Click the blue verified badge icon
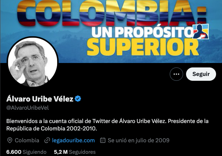This screenshot has height=156, width=222. pos(78,99)
